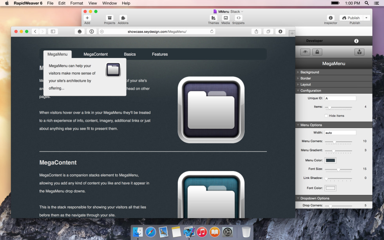Select the MegaContent menu item on webpage
This screenshot has height=240, width=384.
point(96,54)
